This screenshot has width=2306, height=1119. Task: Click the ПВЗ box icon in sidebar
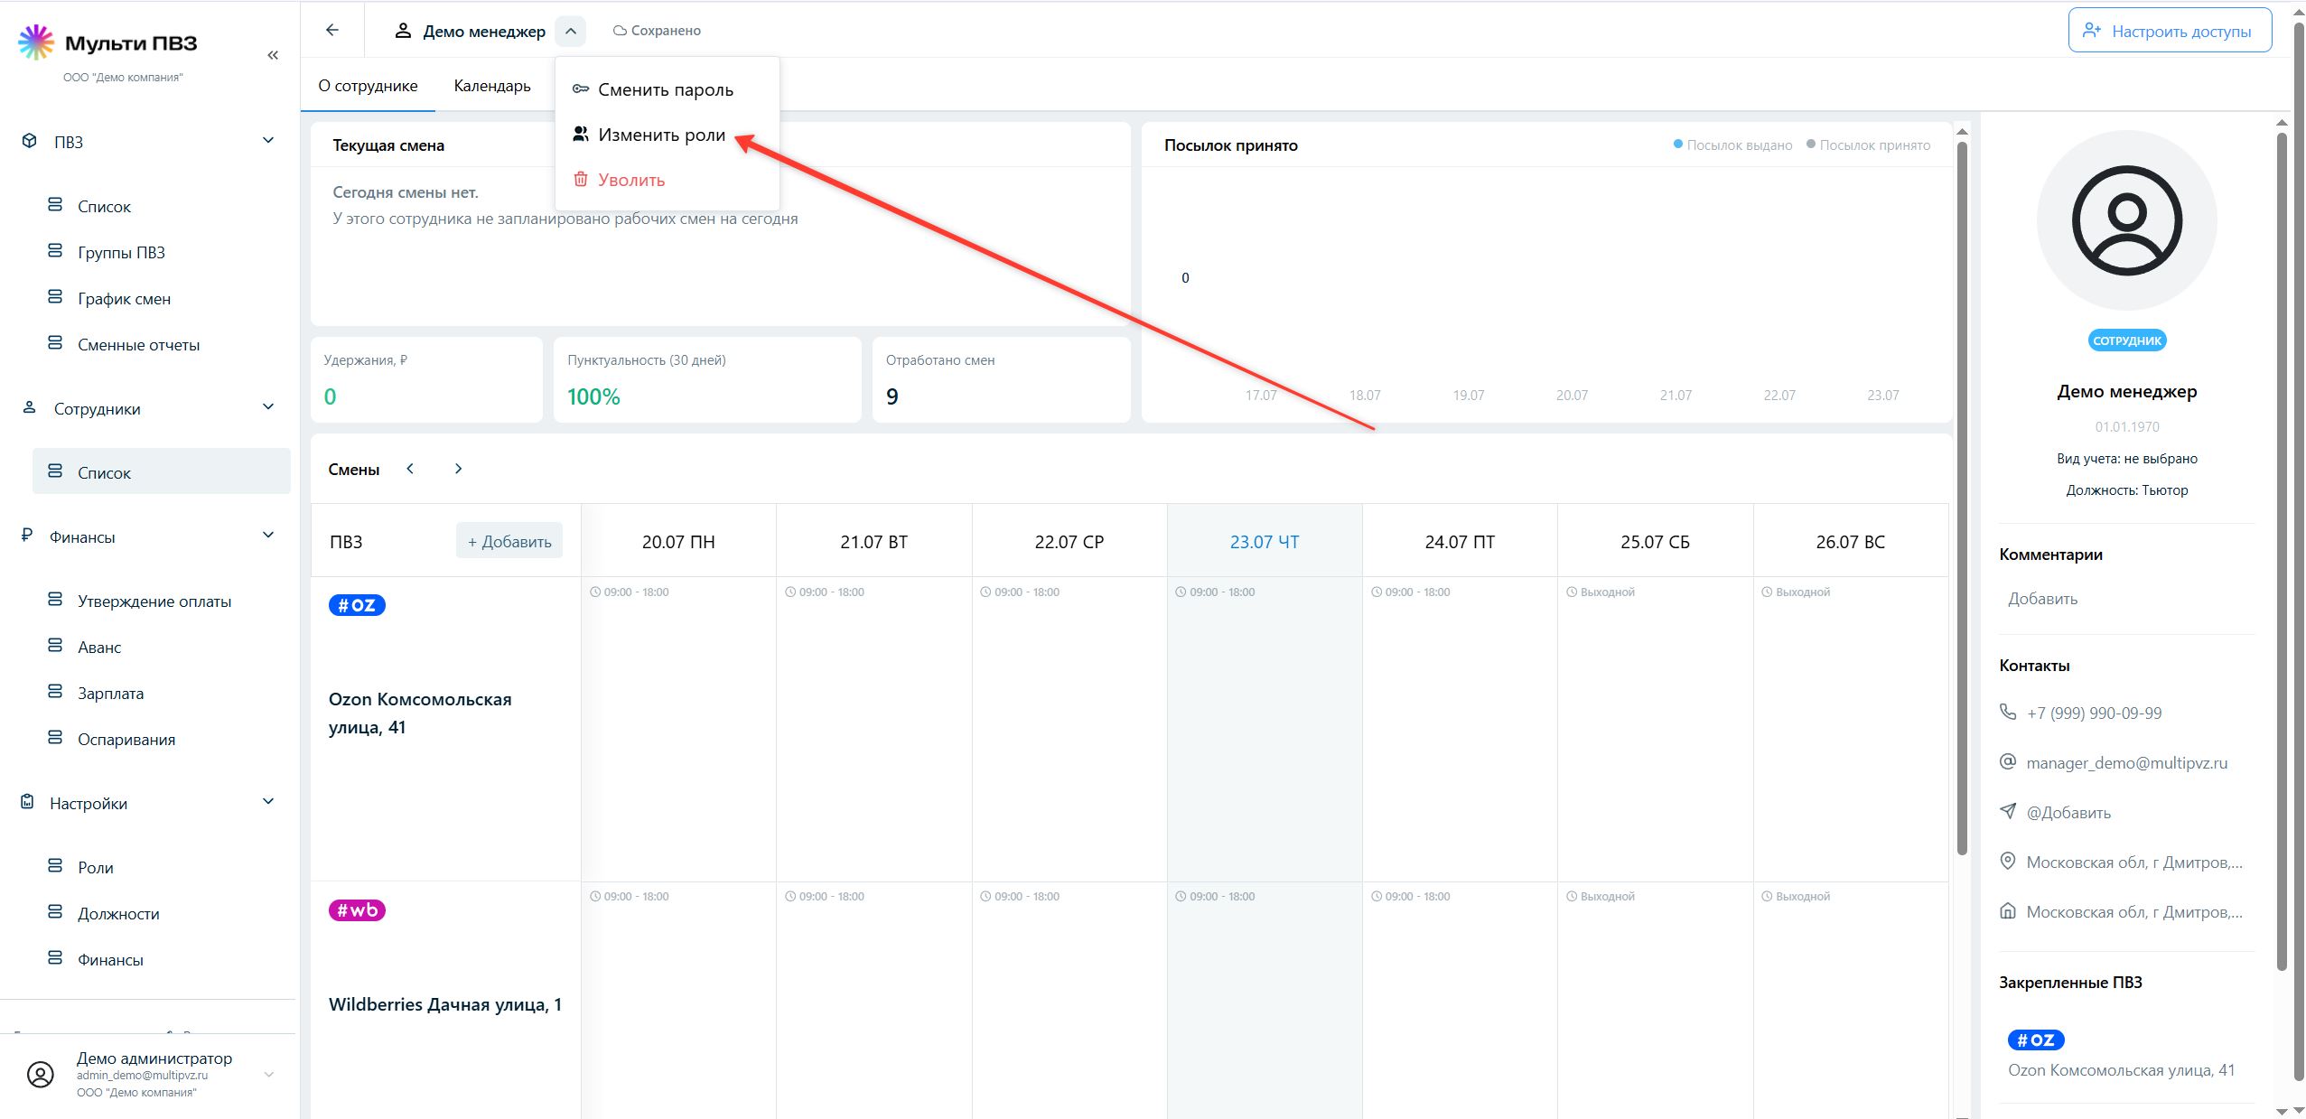coord(30,141)
